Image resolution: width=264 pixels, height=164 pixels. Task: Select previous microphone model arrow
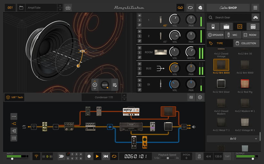(x=124, y=96)
